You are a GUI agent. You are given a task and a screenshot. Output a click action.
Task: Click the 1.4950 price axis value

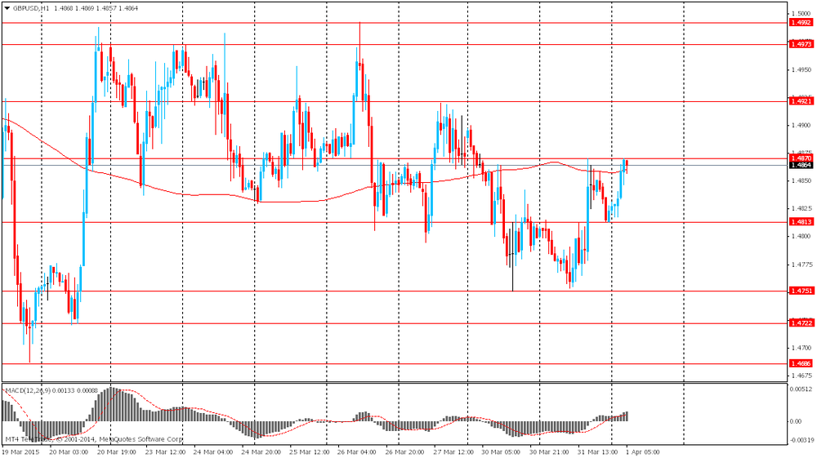pyautogui.click(x=801, y=69)
